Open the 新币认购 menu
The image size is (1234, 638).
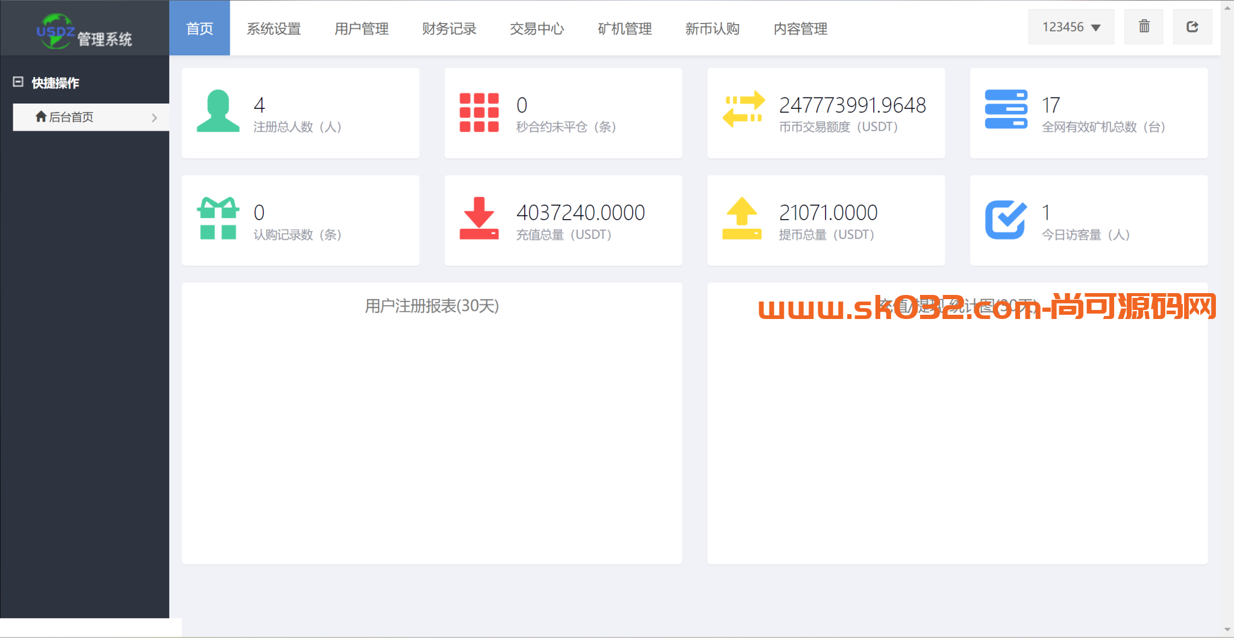coord(712,28)
